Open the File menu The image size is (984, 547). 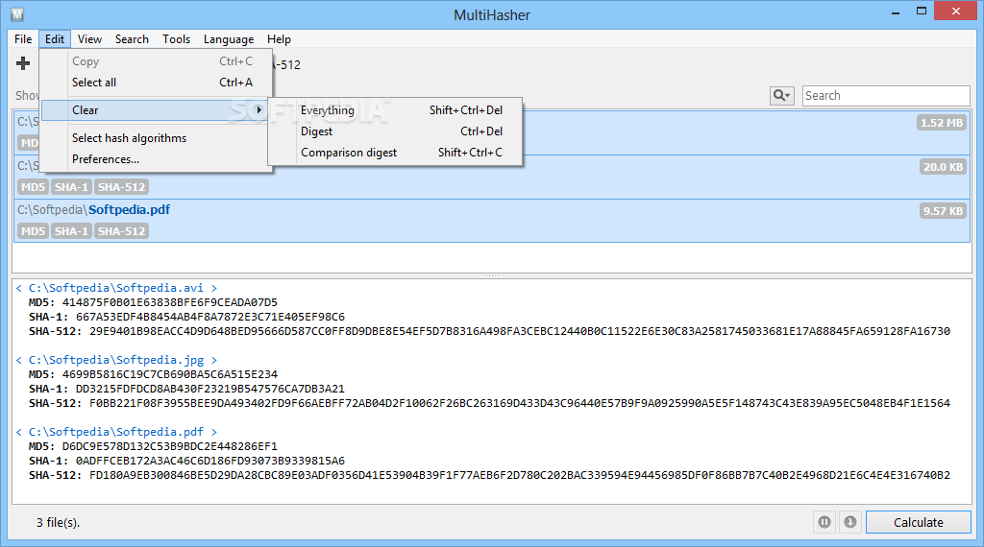tap(23, 38)
